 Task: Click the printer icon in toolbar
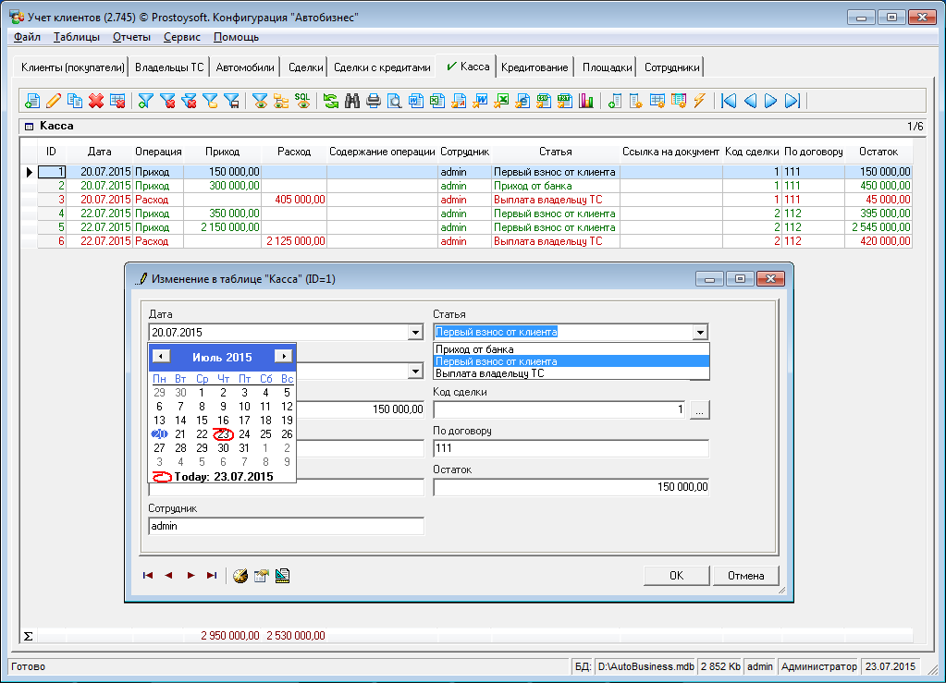374,101
